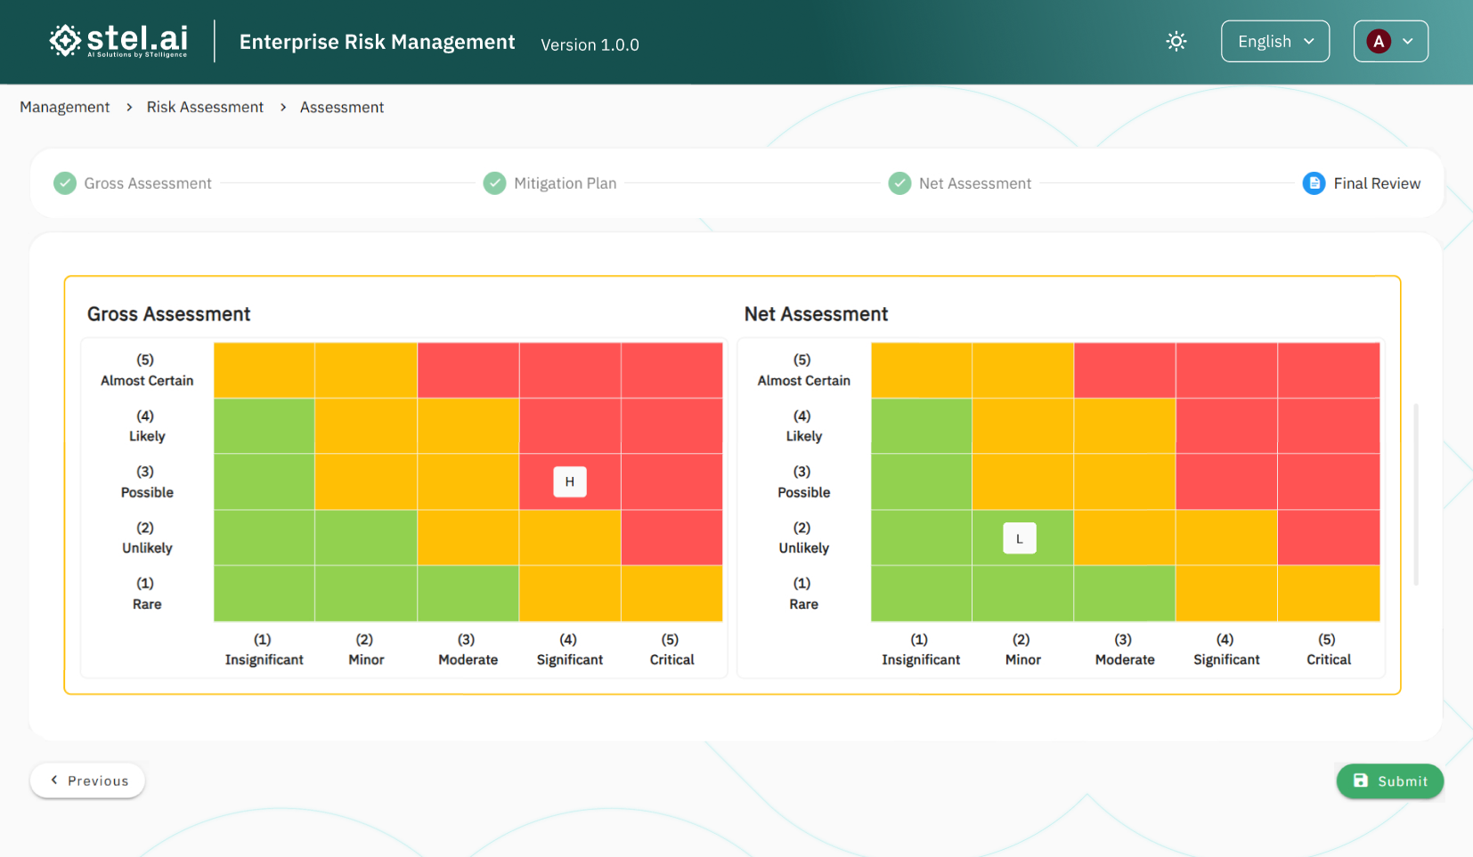
Task: Open Risk Assessment breadcrumb link
Action: [205, 108]
